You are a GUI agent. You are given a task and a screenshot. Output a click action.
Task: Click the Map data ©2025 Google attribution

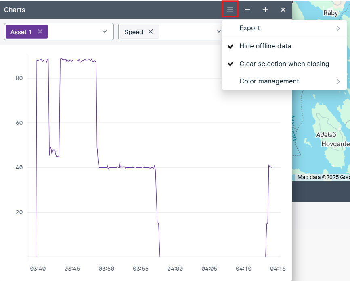(323, 177)
